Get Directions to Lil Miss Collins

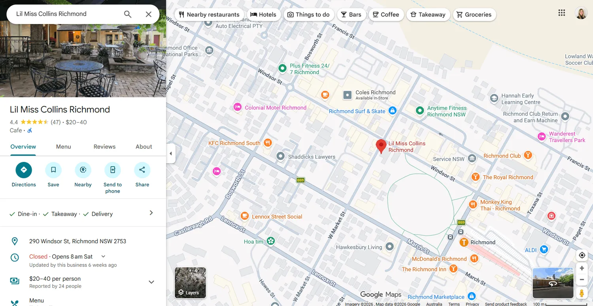point(24,170)
